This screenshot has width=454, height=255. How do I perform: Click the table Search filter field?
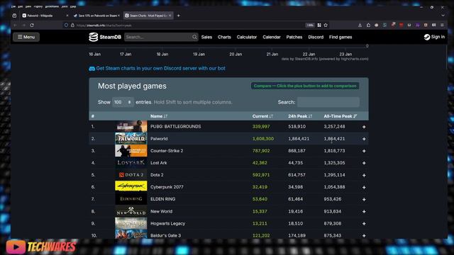pos(328,102)
